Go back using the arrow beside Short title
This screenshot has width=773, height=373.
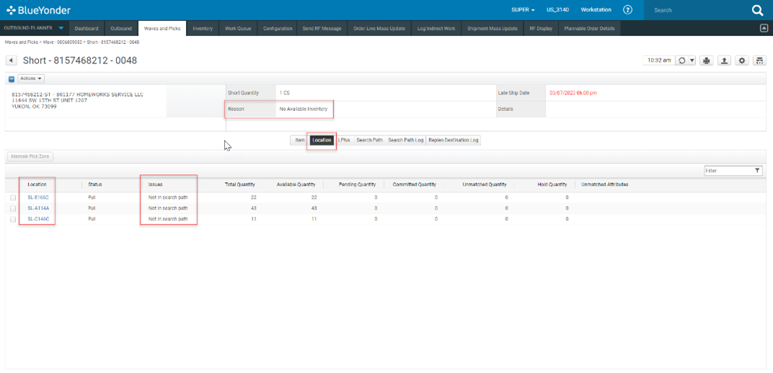tap(12, 60)
